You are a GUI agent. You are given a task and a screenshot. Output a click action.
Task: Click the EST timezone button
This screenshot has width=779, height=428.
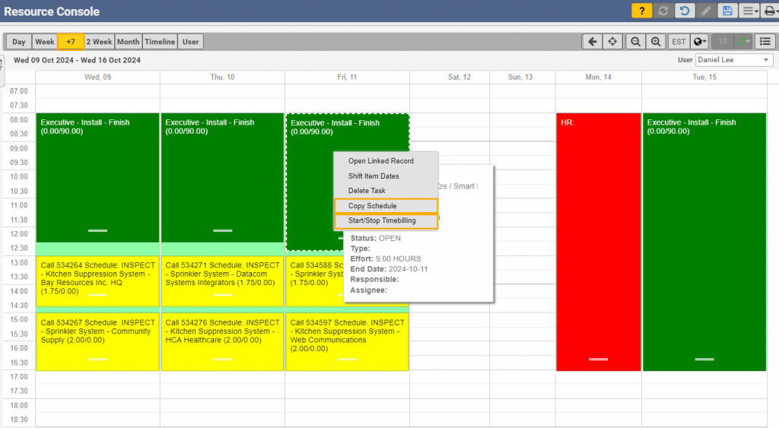(x=679, y=42)
